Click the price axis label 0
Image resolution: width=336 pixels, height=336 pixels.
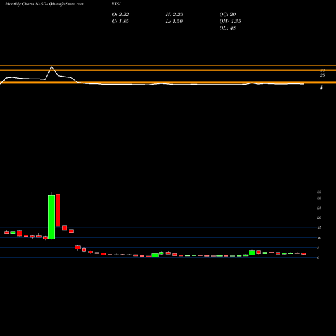[x=319, y=257]
